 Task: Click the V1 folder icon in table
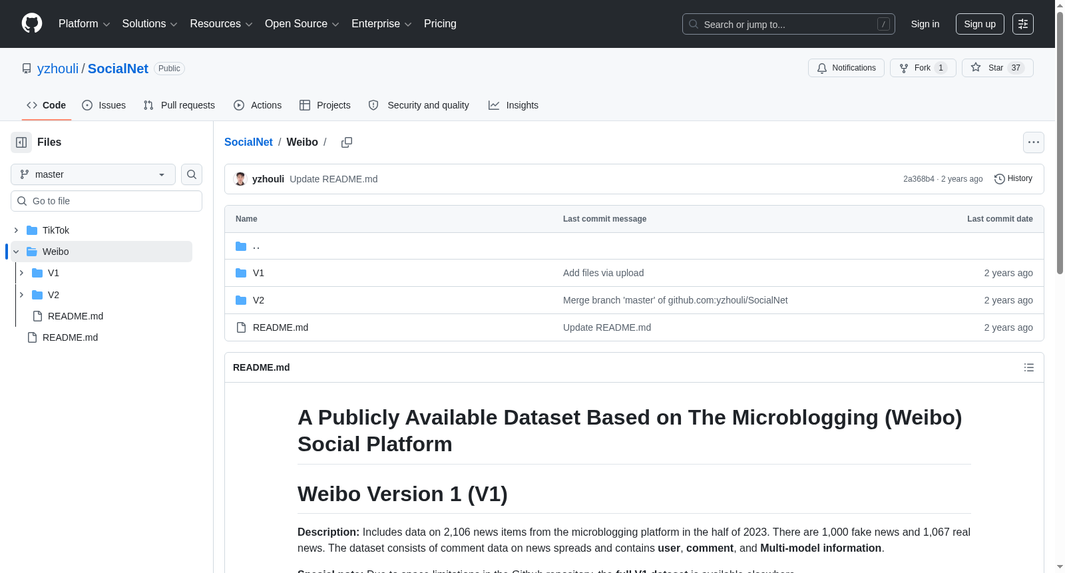click(x=241, y=273)
